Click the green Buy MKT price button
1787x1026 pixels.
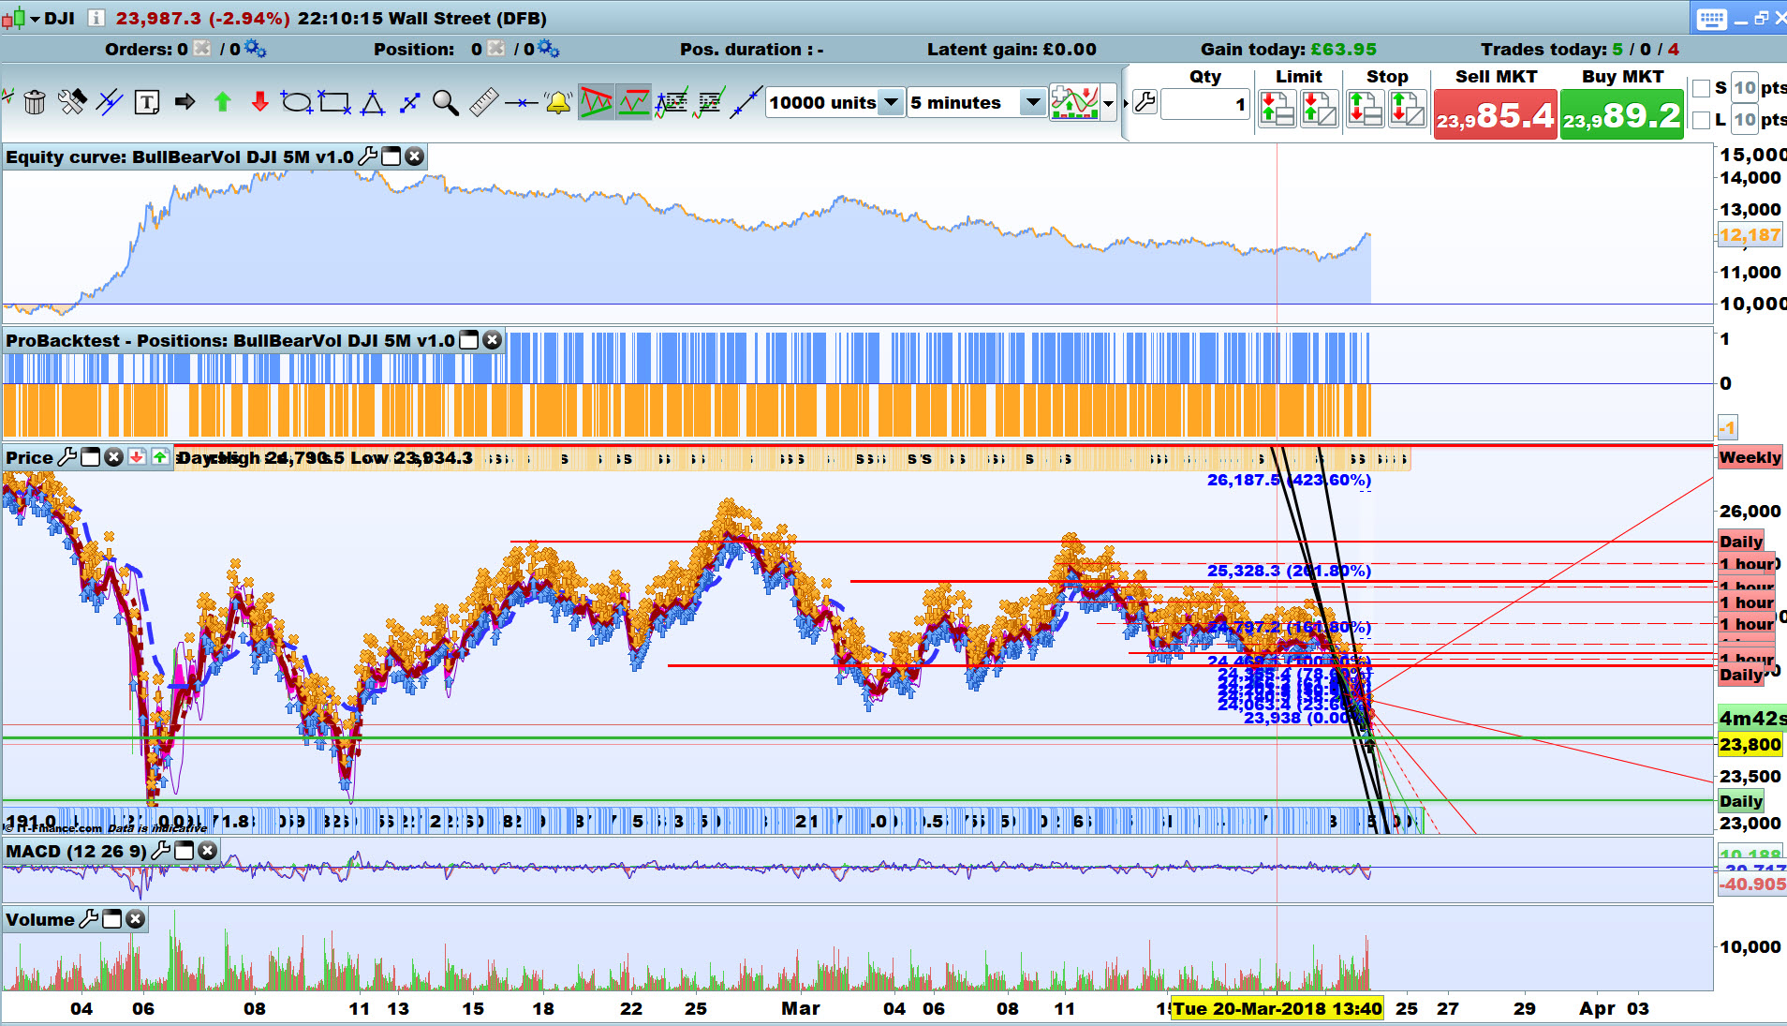click(x=1621, y=115)
